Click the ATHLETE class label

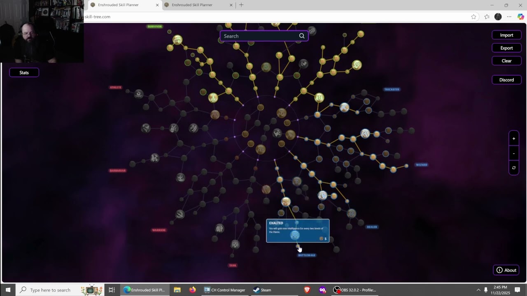coord(116,87)
